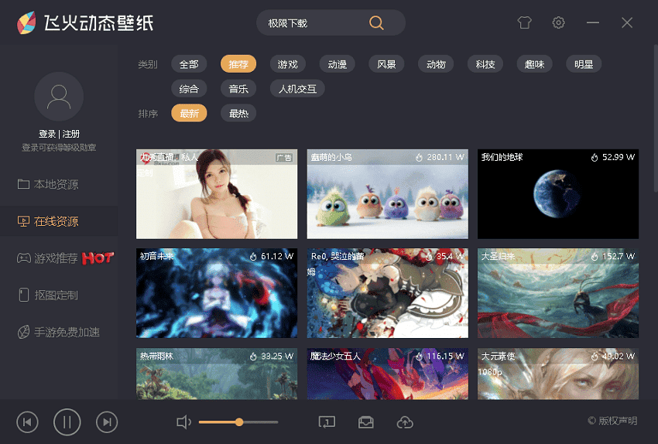This screenshot has width=658, height=444.
Task: Open settings gear icon
Action: pyautogui.click(x=558, y=22)
